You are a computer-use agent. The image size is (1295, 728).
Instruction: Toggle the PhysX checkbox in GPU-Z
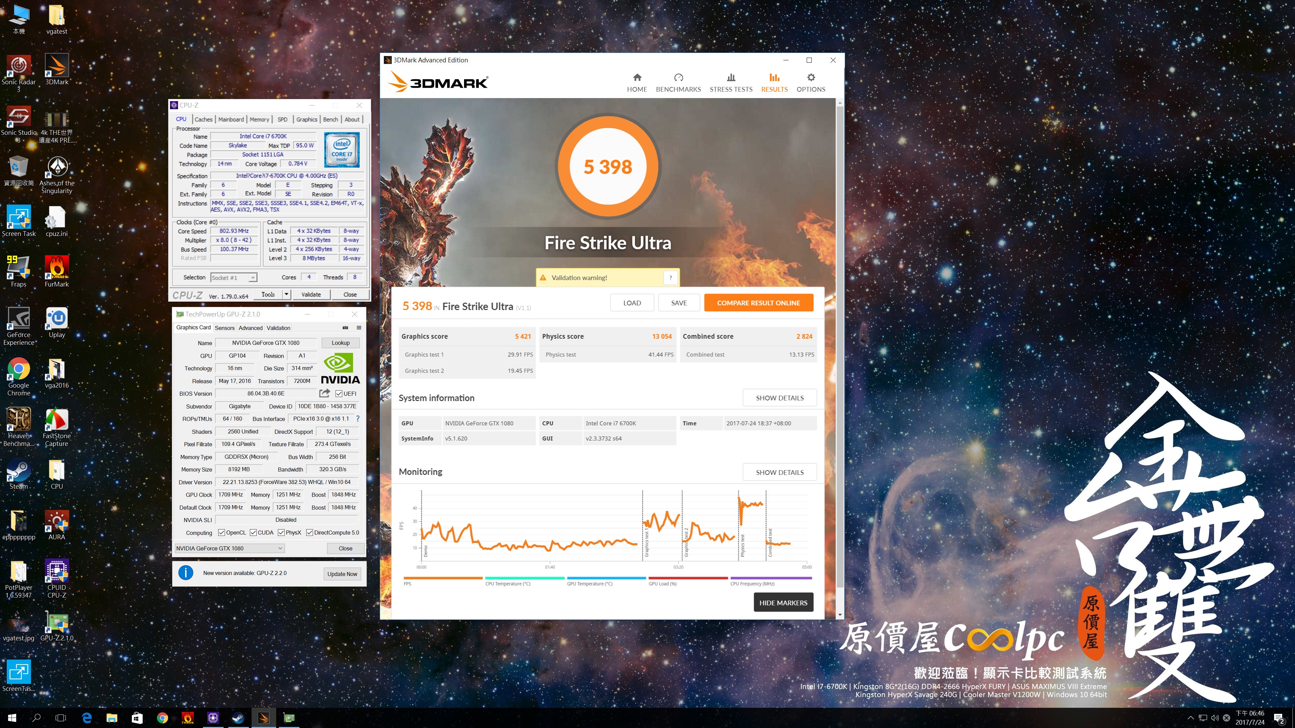click(x=282, y=533)
